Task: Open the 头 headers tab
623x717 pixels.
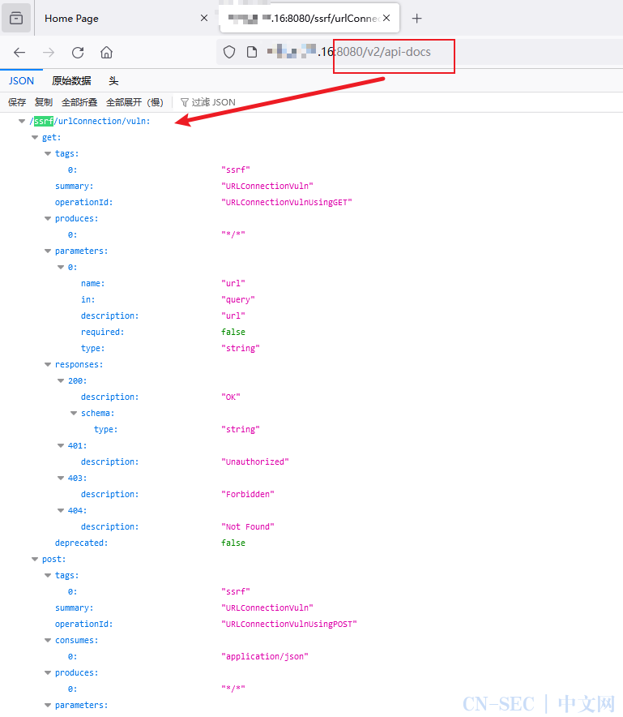Action: tap(113, 81)
